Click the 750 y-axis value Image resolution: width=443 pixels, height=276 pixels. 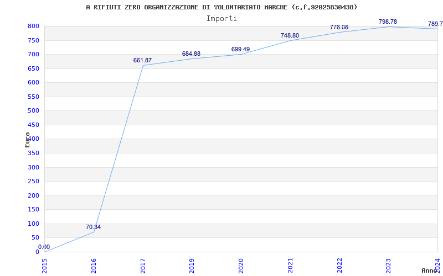(x=33, y=40)
